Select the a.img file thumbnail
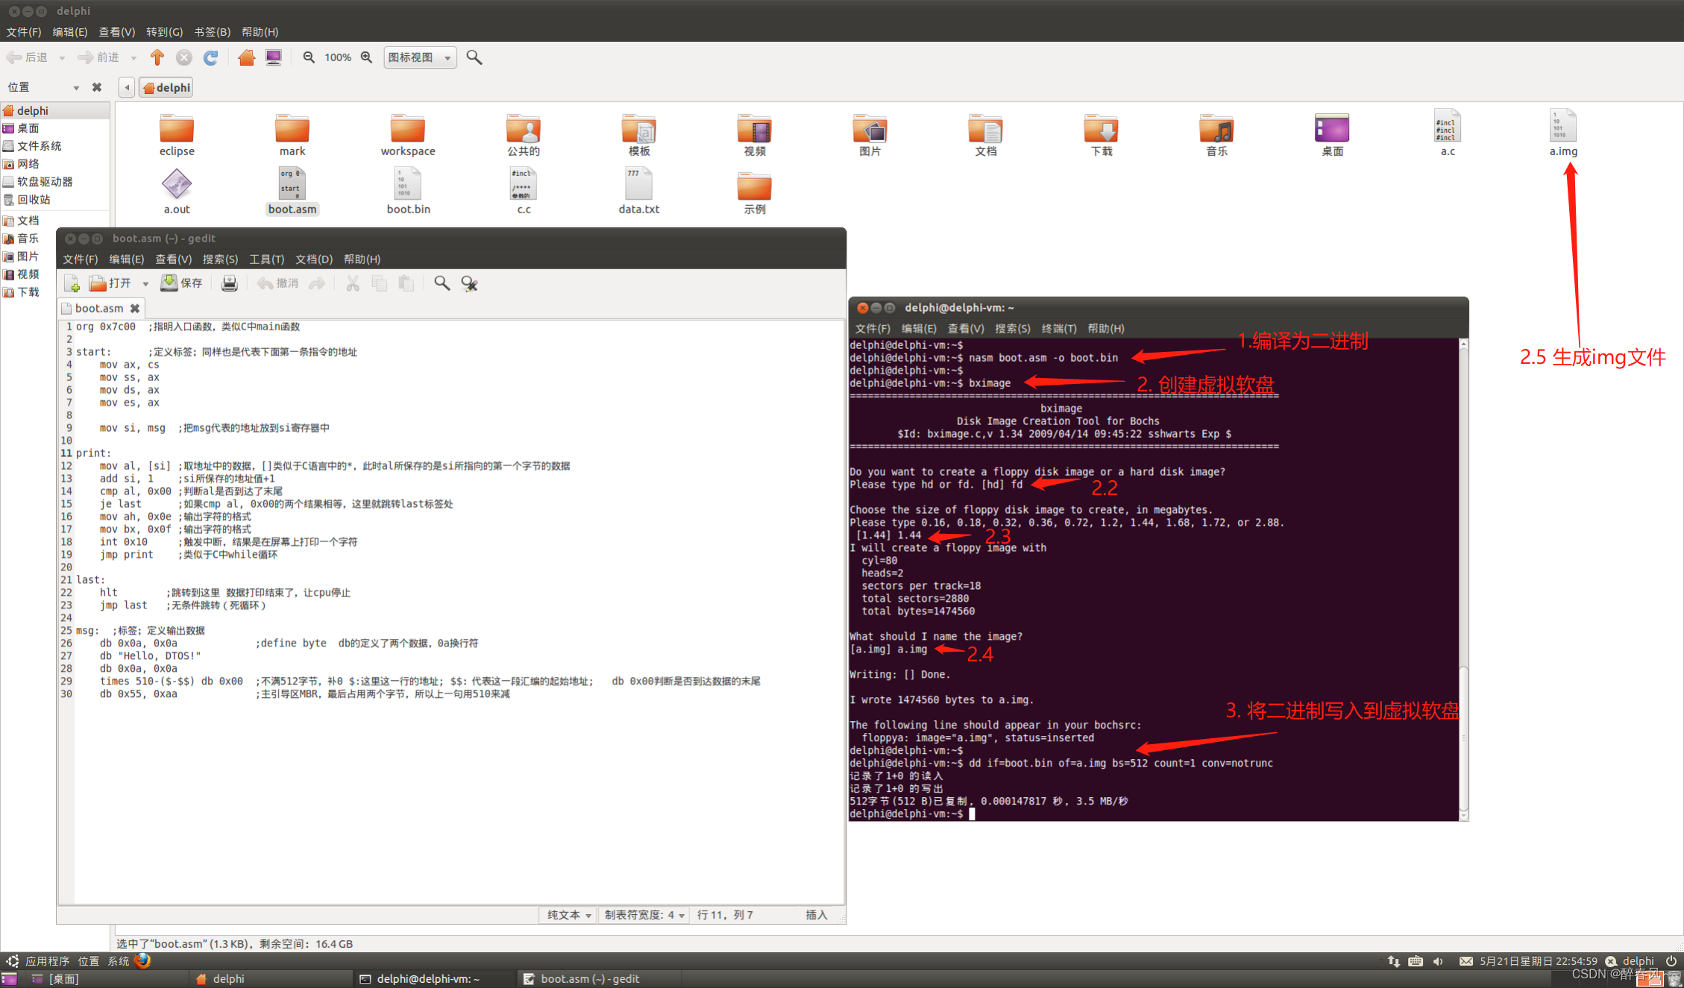Screen dimensions: 1684x988 1562,127
